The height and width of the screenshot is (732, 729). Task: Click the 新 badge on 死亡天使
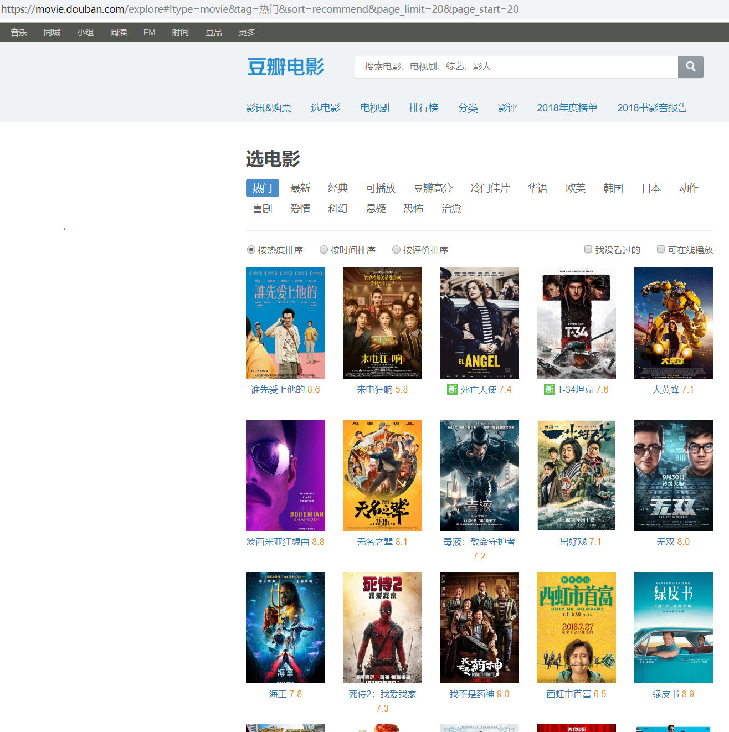(452, 389)
